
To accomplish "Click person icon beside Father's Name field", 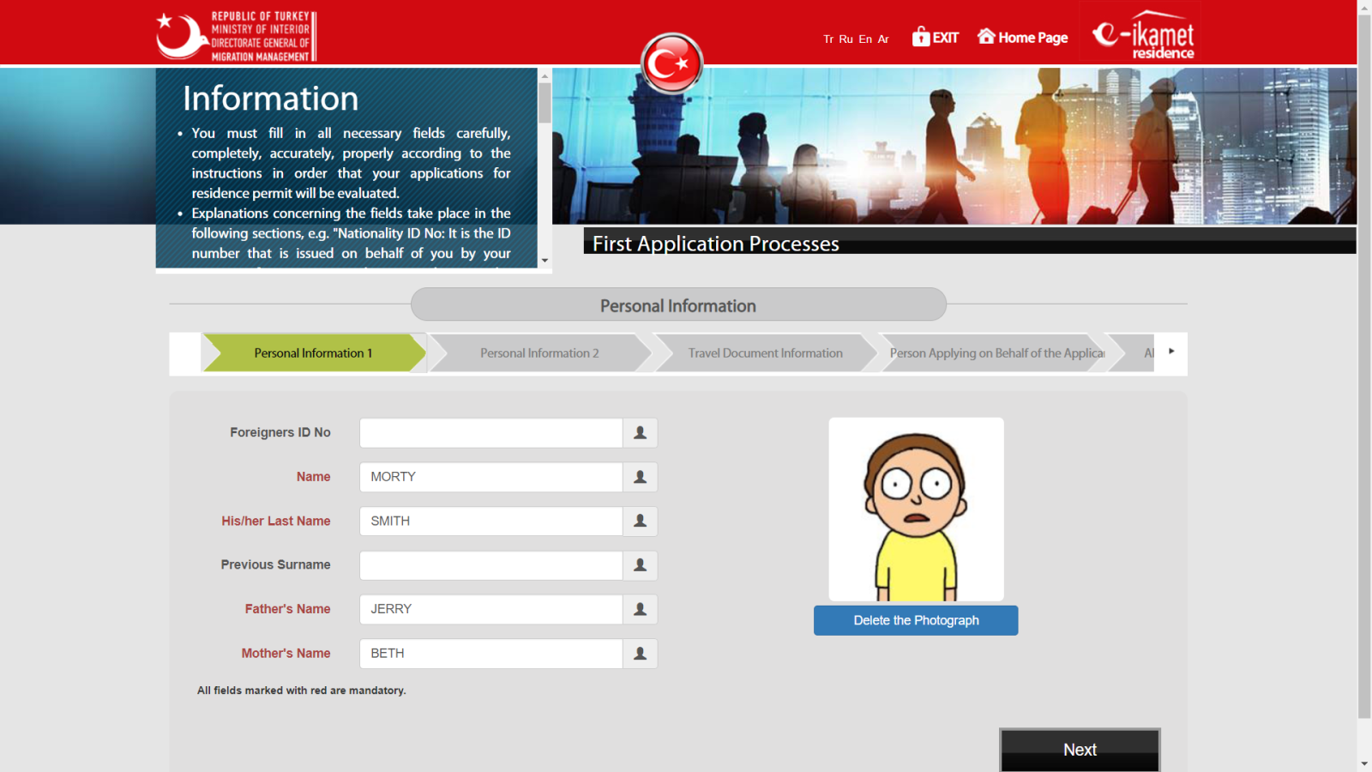I will (640, 609).
